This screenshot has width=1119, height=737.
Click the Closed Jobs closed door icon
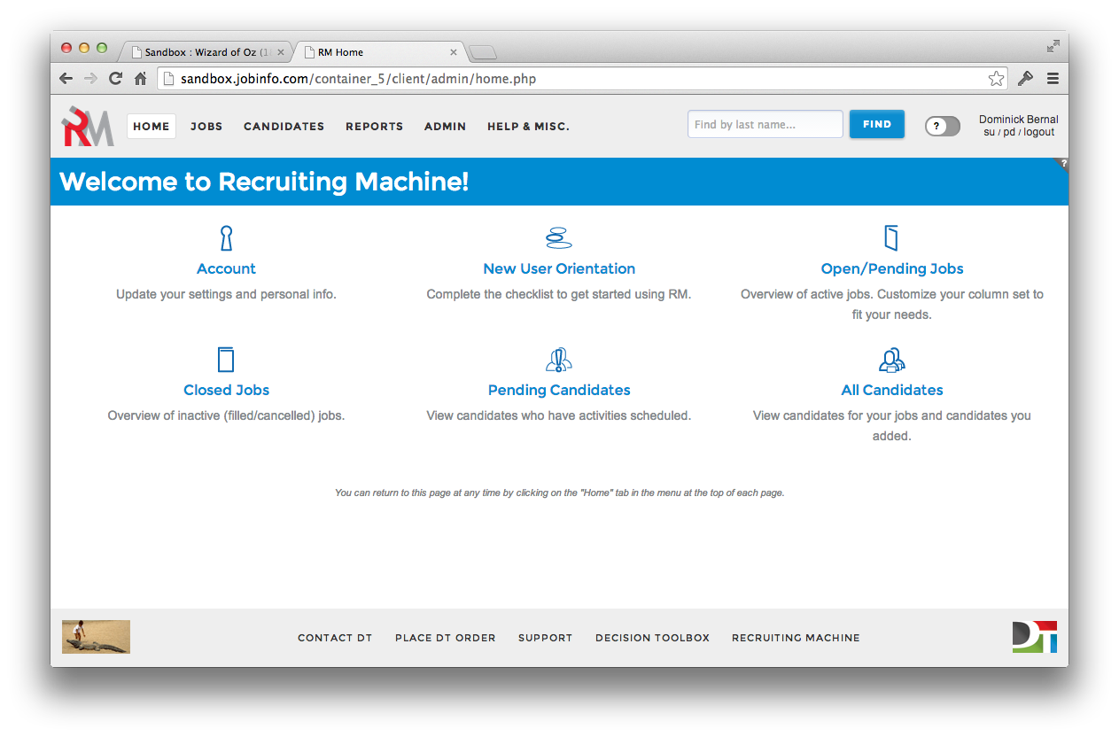226,360
